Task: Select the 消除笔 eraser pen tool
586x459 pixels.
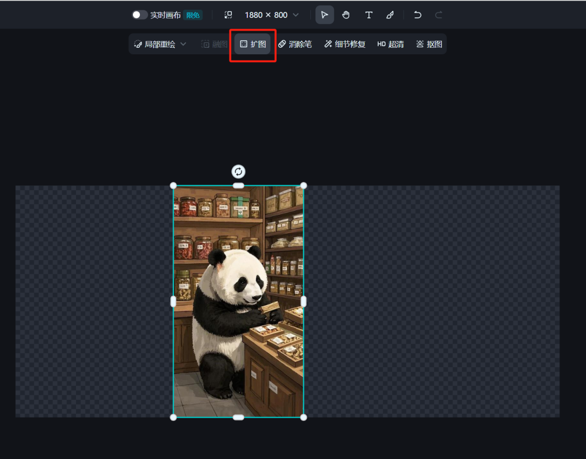Action: coord(295,44)
